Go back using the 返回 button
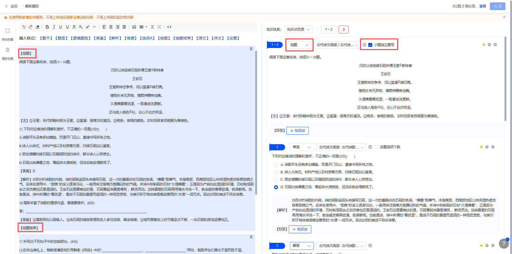The height and width of the screenshot is (254, 512). [11, 6]
